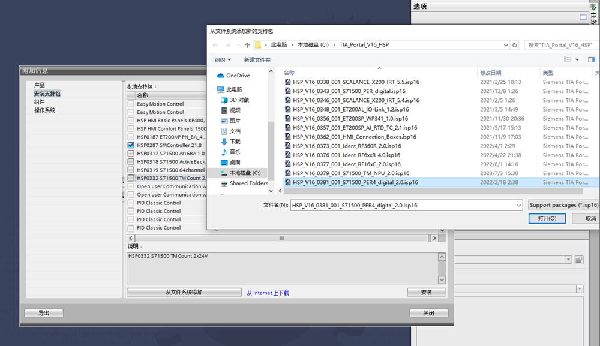Check HSP HMI Comfort Panels 1500 package
Viewport: 600px width, 346px height.
pyautogui.click(x=131, y=128)
